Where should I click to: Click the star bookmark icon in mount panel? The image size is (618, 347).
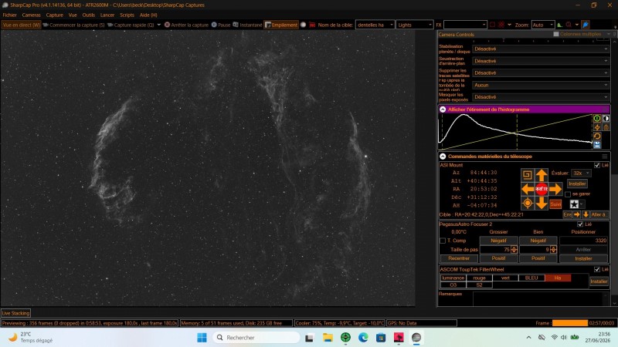point(574,204)
